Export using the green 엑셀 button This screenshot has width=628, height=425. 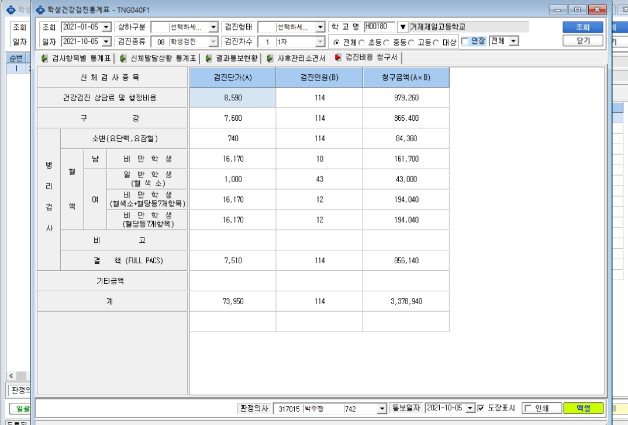(x=583, y=408)
